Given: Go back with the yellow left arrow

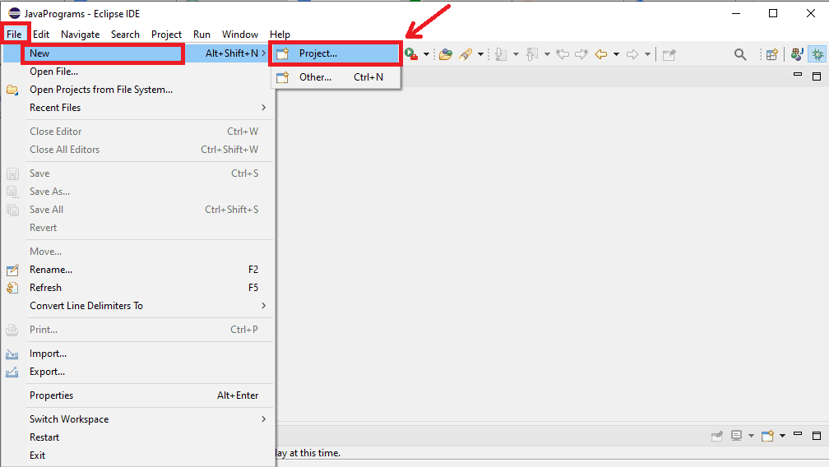Looking at the screenshot, I should (601, 54).
